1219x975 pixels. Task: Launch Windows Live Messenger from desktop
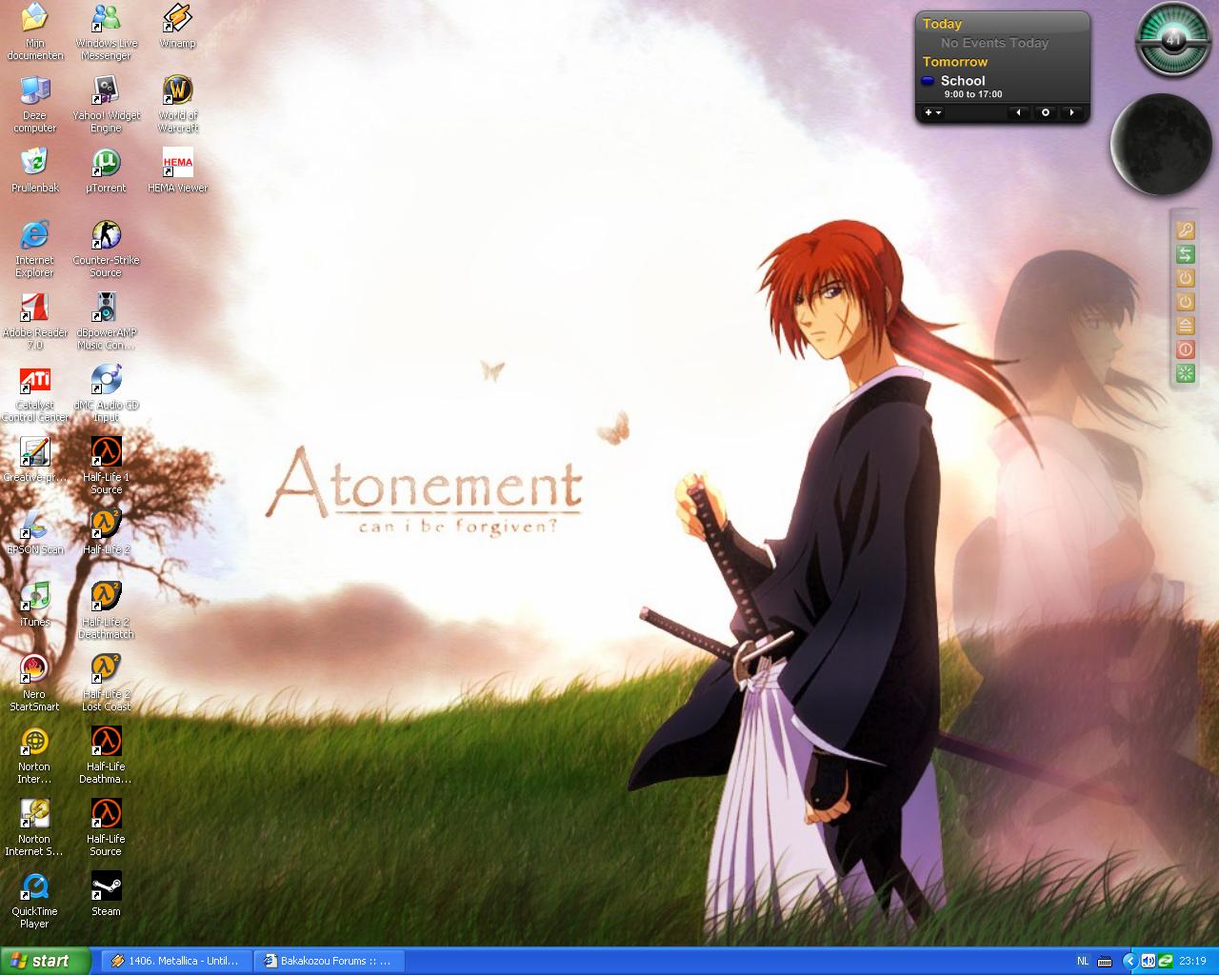[x=106, y=32]
